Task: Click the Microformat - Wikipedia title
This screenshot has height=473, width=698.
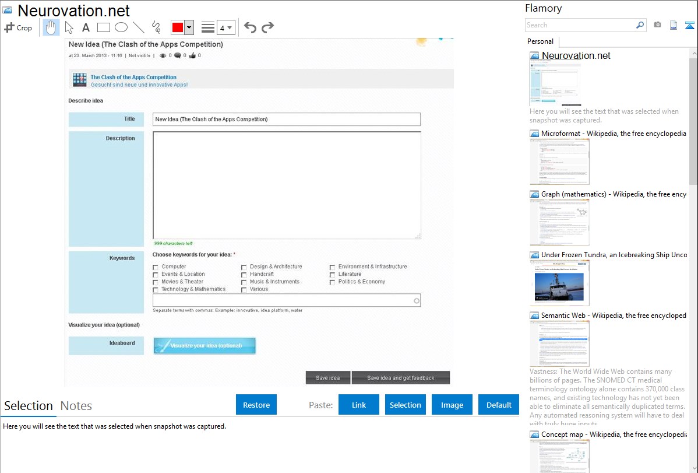Action: click(x=614, y=134)
